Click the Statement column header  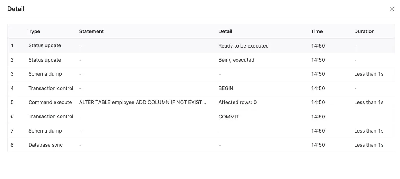[91, 31]
